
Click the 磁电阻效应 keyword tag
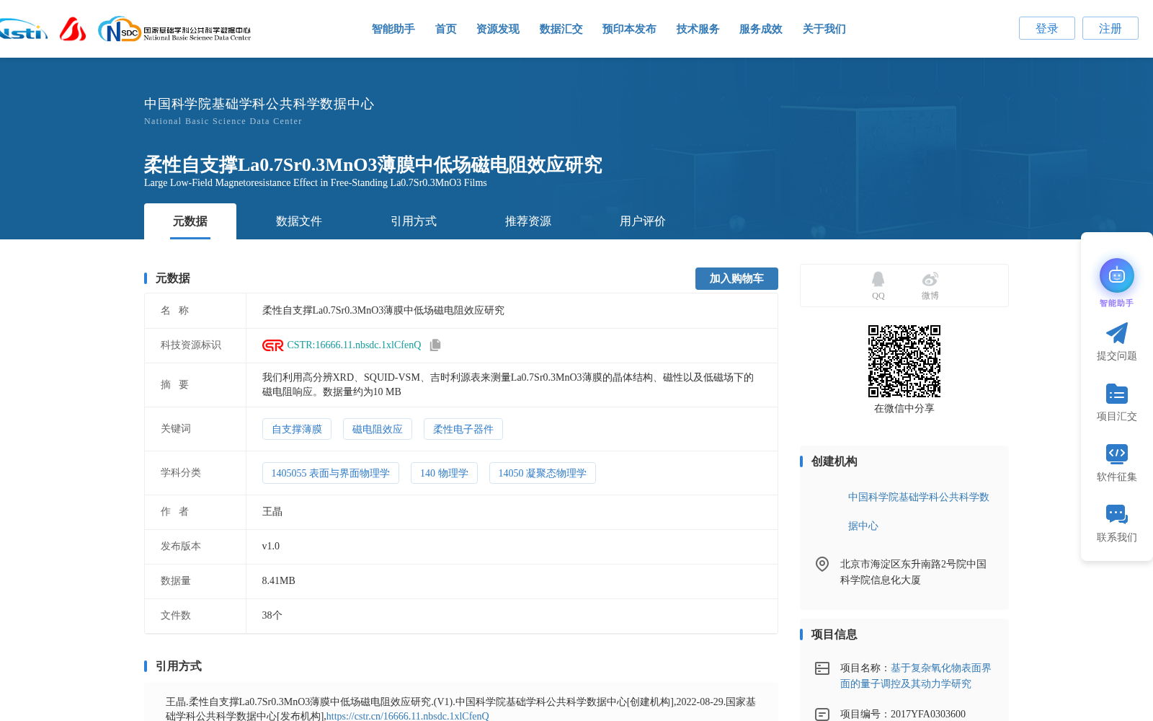tap(378, 429)
